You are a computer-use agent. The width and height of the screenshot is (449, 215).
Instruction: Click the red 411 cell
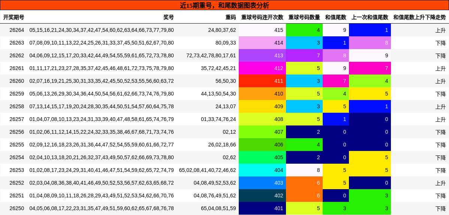262,81
